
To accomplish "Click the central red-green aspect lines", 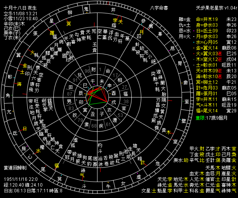I will point(97,94).
